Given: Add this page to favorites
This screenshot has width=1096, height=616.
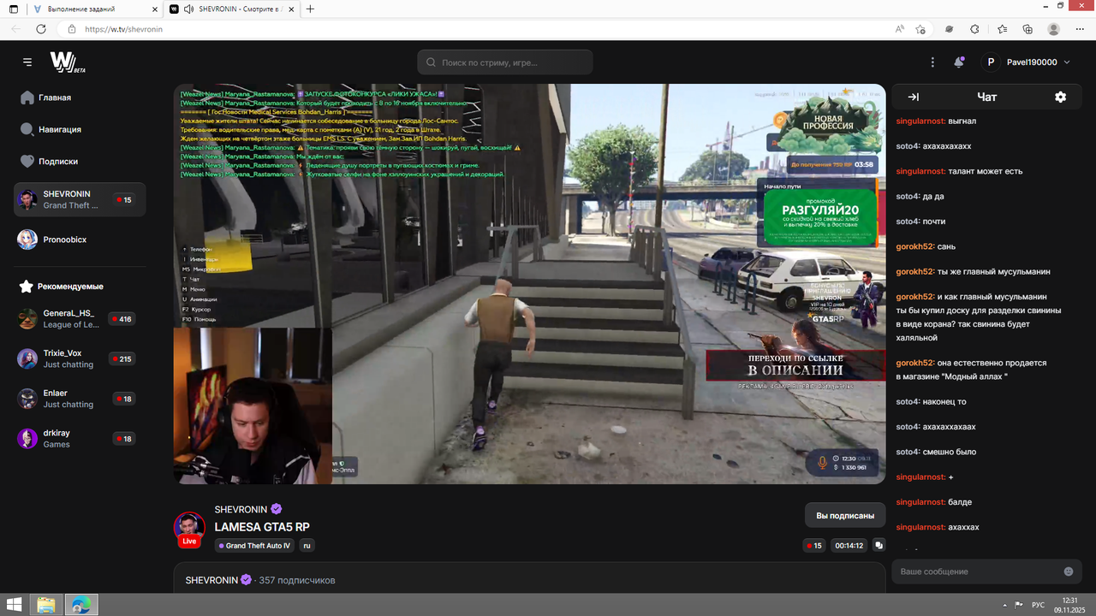Looking at the screenshot, I should point(920,29).
